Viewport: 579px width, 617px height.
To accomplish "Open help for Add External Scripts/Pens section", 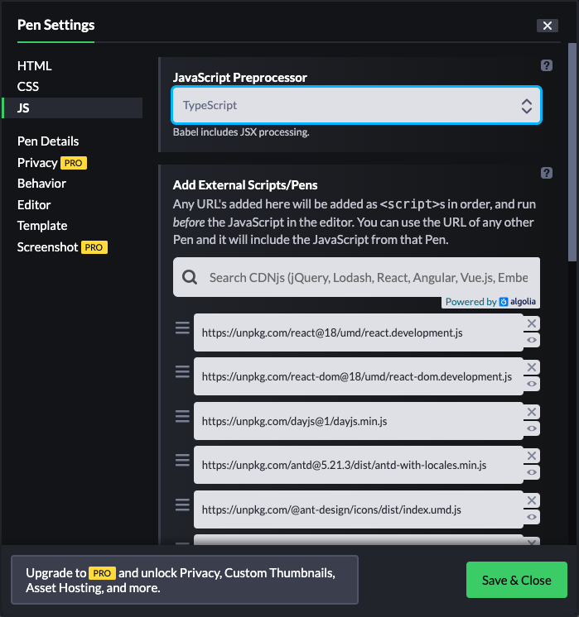I will point(547,173).
